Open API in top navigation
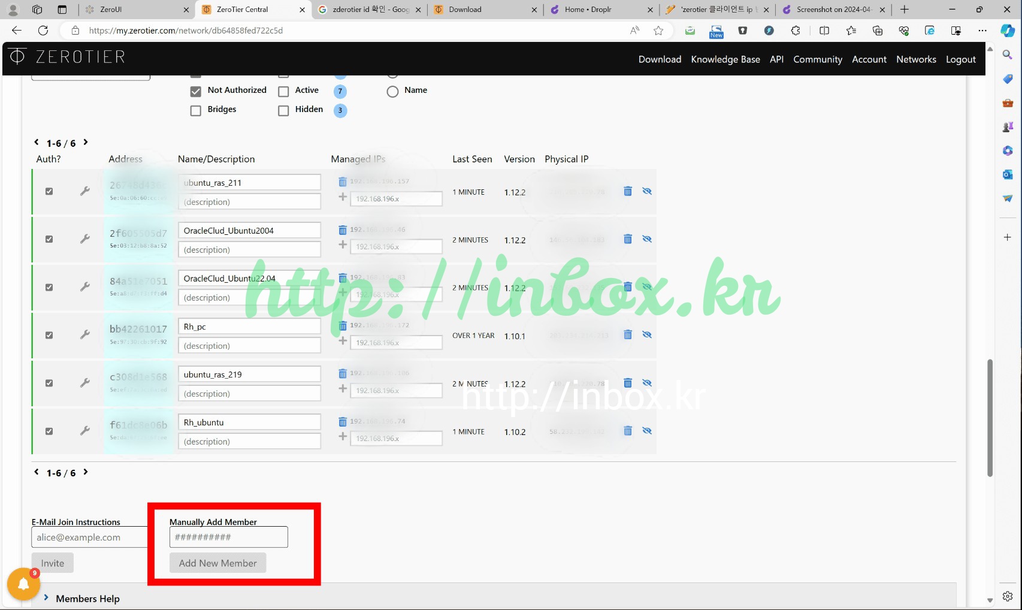This screenshot has width=1022, height=610. click(776, 59)
